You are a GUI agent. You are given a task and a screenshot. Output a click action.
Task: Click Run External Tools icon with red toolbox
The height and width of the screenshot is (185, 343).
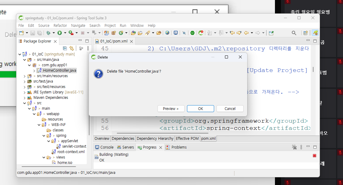click(71, 33)
